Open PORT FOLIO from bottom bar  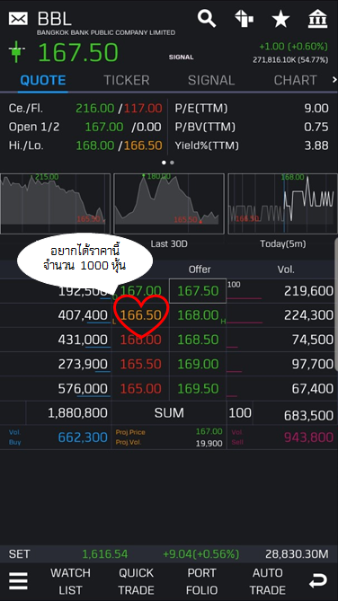point(201,581)
